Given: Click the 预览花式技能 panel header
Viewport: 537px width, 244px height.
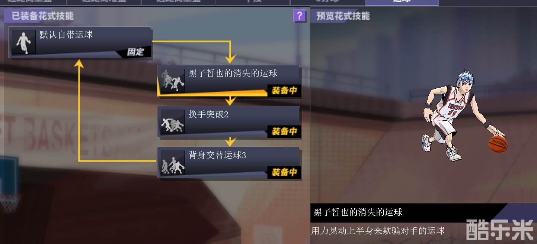Looking at the screenshot, I should pos(343,16).
